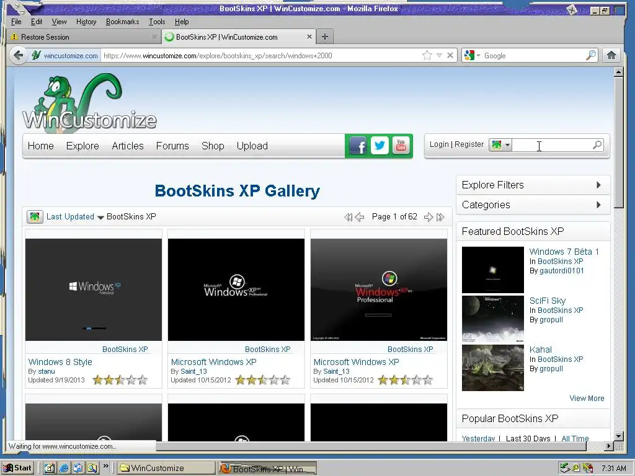
Task: Open WinCustomize Facebook page icon
Action: [x=358, y=145]
